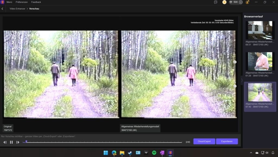Open the Menü menu

(9, 2)
